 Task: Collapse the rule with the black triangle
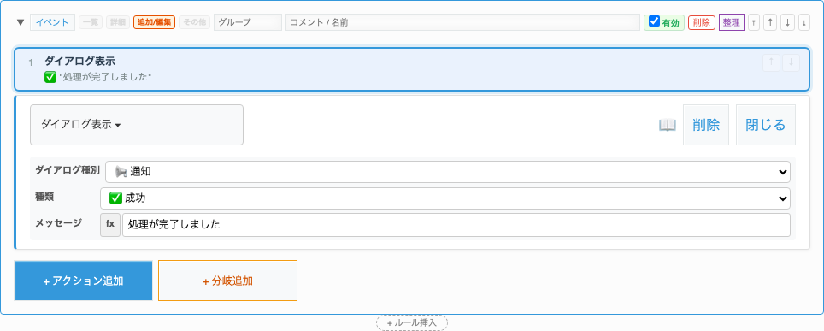click(x=21, y=22)
